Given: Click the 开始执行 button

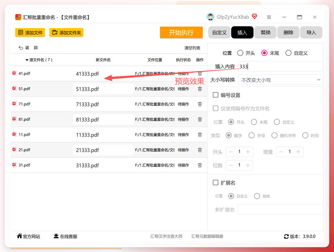Looking at the screenshot, I should click(x=181, y=32).
